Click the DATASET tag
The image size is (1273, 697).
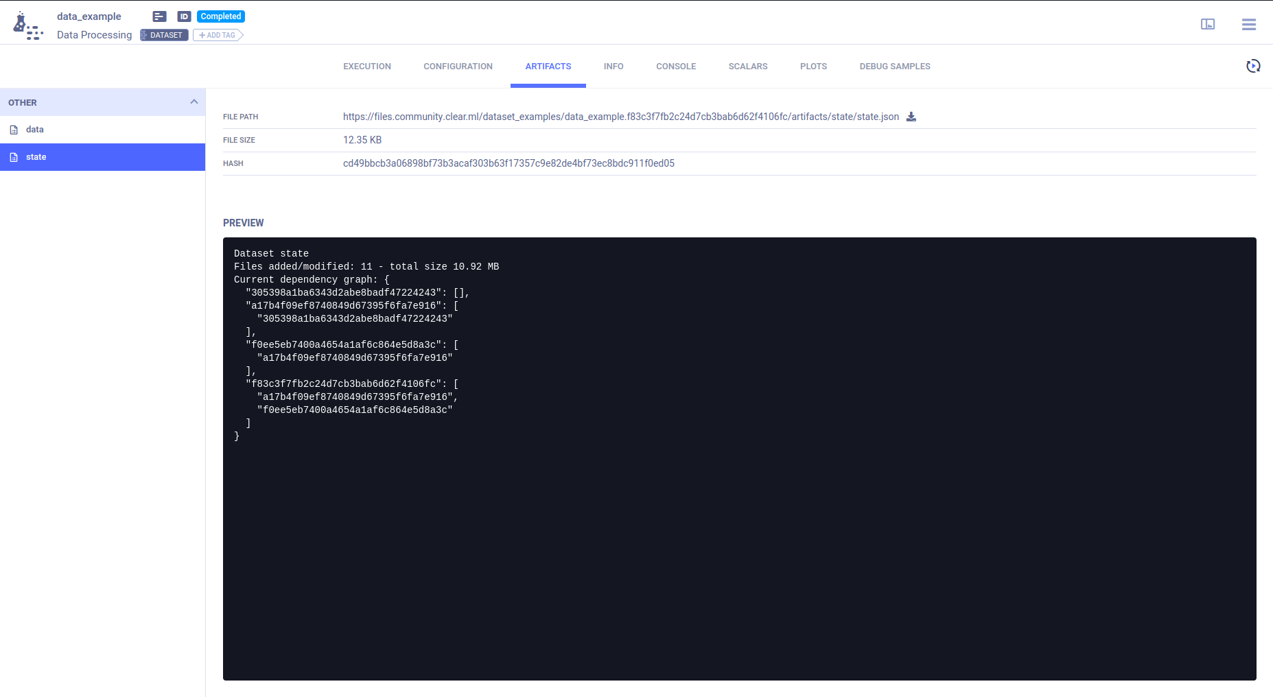tap(165, 35)
